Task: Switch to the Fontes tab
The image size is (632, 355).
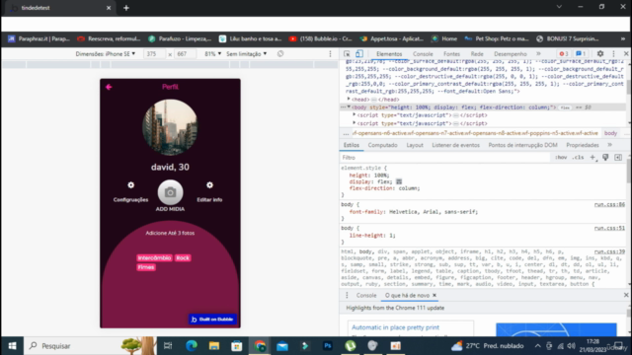Action: click(x=451, y=54)
